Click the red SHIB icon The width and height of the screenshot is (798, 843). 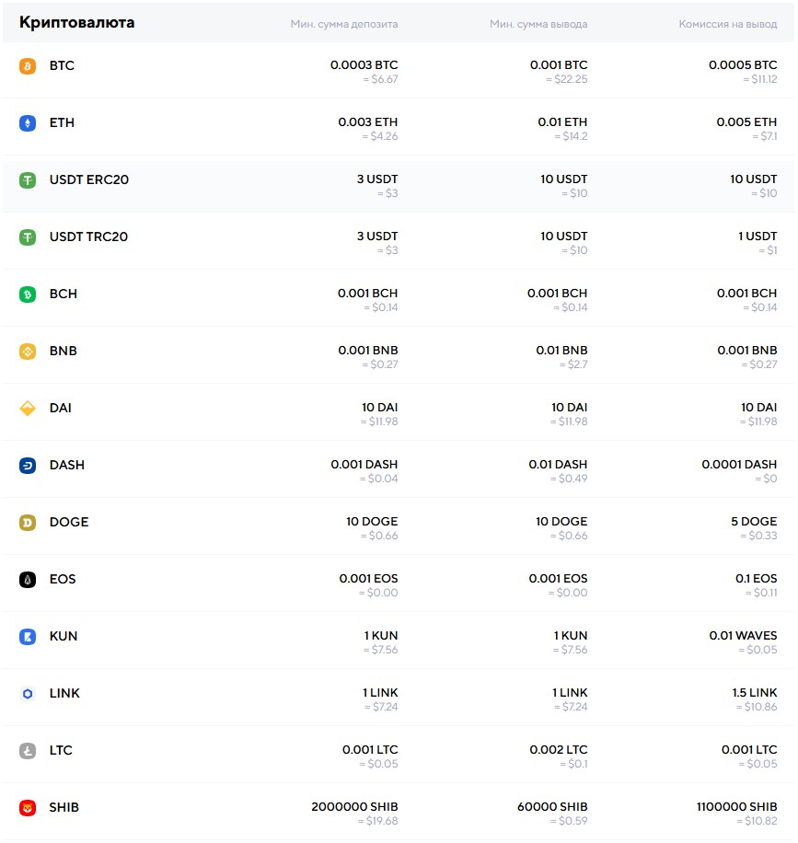pyautogui.click(x=28, y=807)
